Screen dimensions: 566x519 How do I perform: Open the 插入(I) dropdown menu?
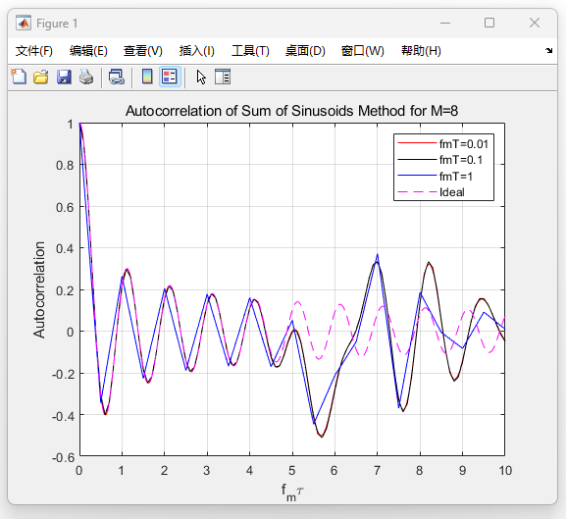click(x=197, y=51)
